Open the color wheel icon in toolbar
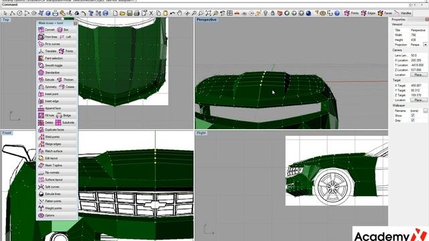 tap(287, 13)
